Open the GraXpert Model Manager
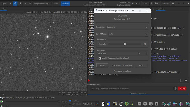The width and height of the screenshot is (190, 107). (122, 65)
